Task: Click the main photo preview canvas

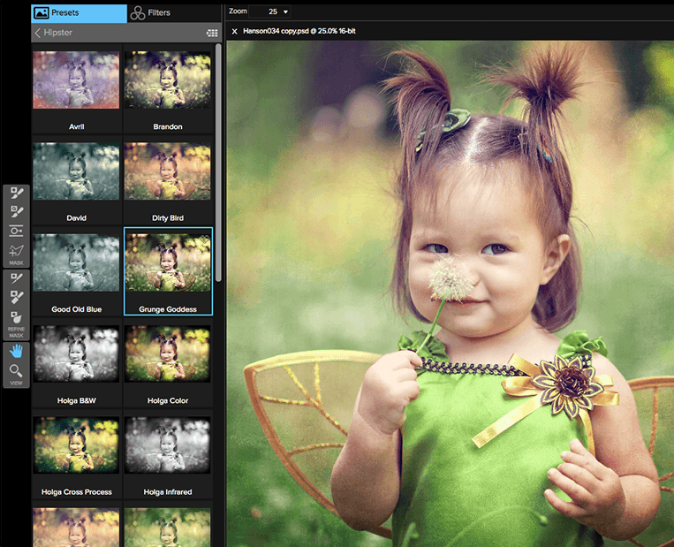Action: coord(450,293)
